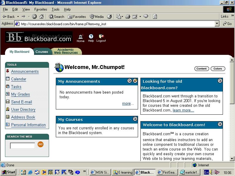Click the Content button
This screenshot has width=235, height=176.
[x=202, y=69]
